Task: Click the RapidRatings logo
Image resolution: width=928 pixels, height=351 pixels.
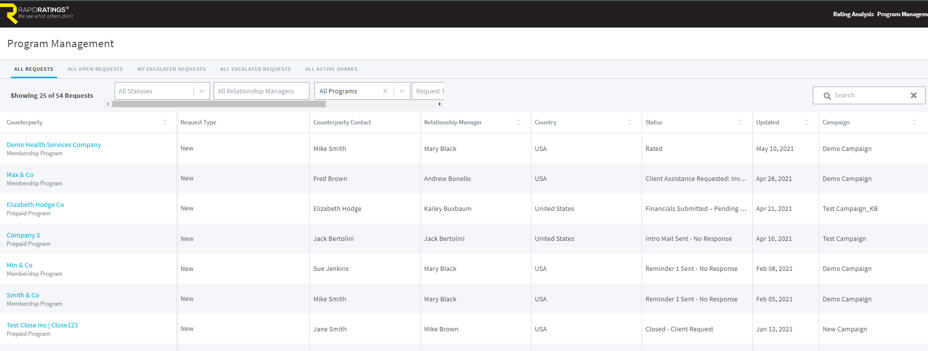Action: point(37,13)
